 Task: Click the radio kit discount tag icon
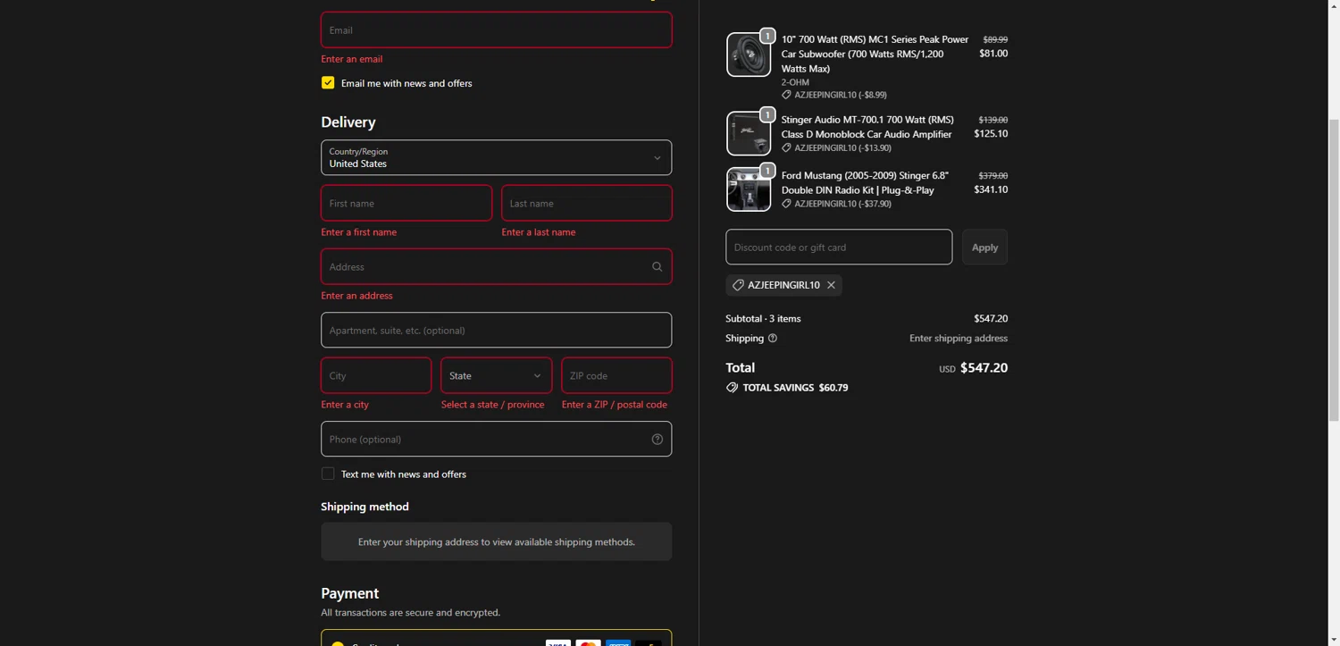(x=786, y=204)
